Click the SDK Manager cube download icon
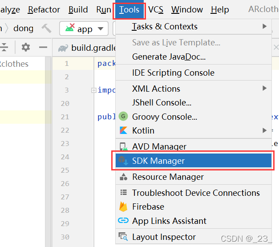Screen dimensions: 279x247 coord(123,161)
